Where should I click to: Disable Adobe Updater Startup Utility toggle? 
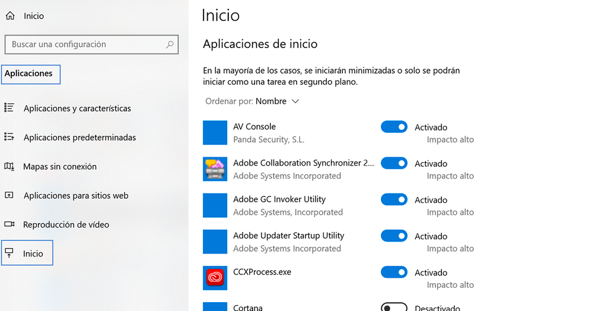click(x=394, y=236)
